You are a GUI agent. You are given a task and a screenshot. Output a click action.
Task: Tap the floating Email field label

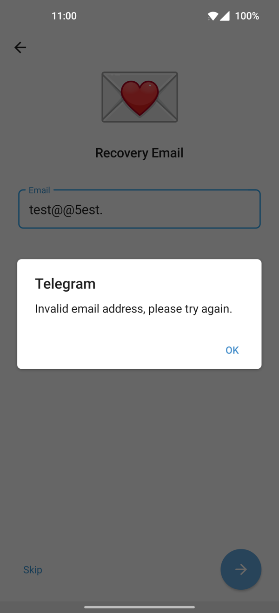[x=40, y=190]
